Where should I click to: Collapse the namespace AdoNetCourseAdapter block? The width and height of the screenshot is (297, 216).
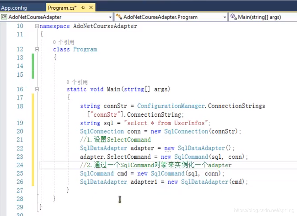tap(37, 26)
